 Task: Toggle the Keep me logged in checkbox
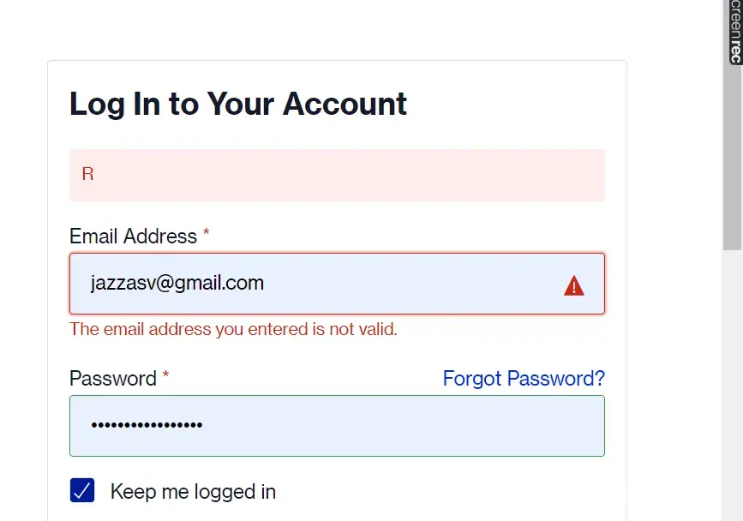(82, 491)
